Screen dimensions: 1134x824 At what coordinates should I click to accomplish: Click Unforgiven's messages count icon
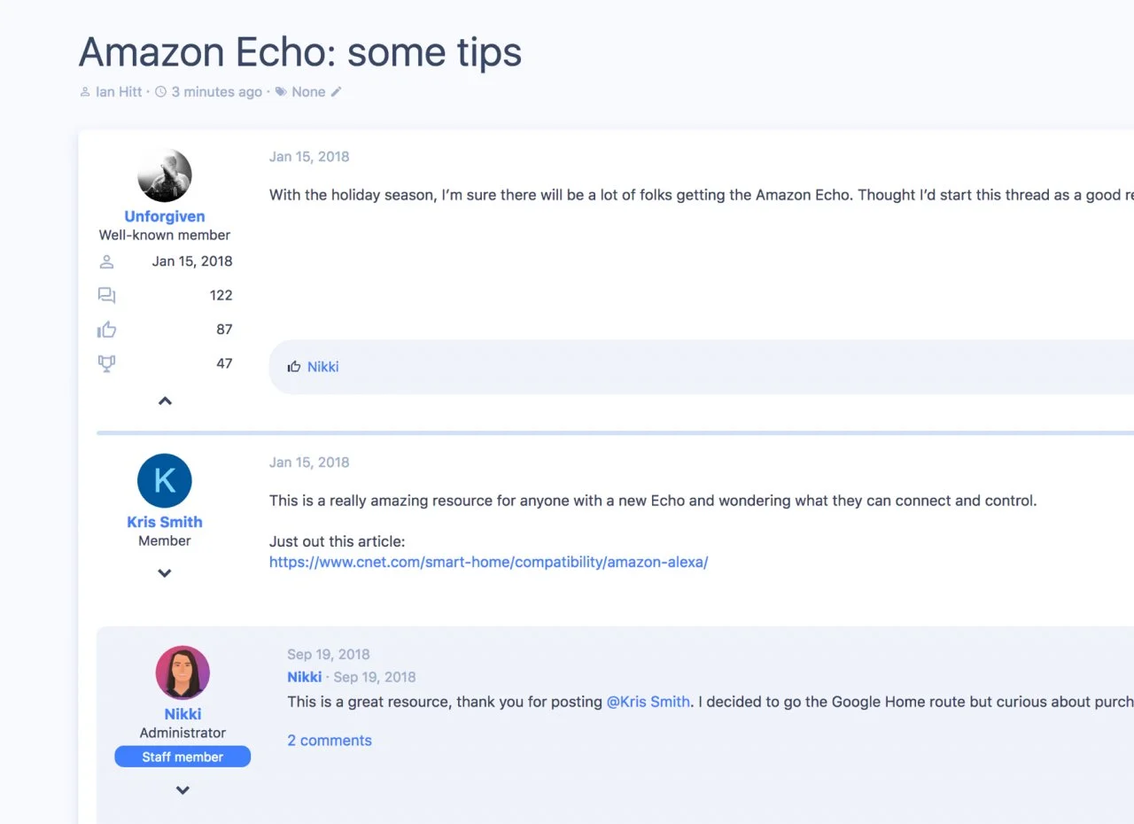coord(106,296)
